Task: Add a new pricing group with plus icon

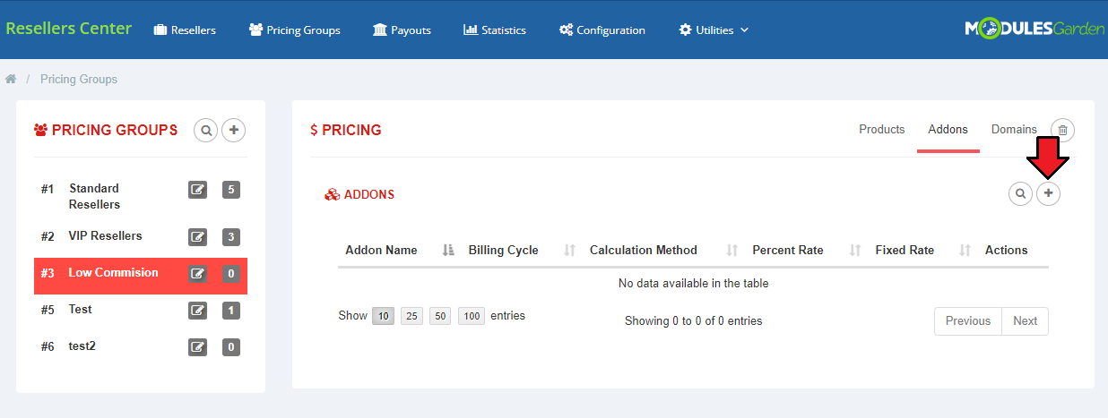Action: pos(234,131)
